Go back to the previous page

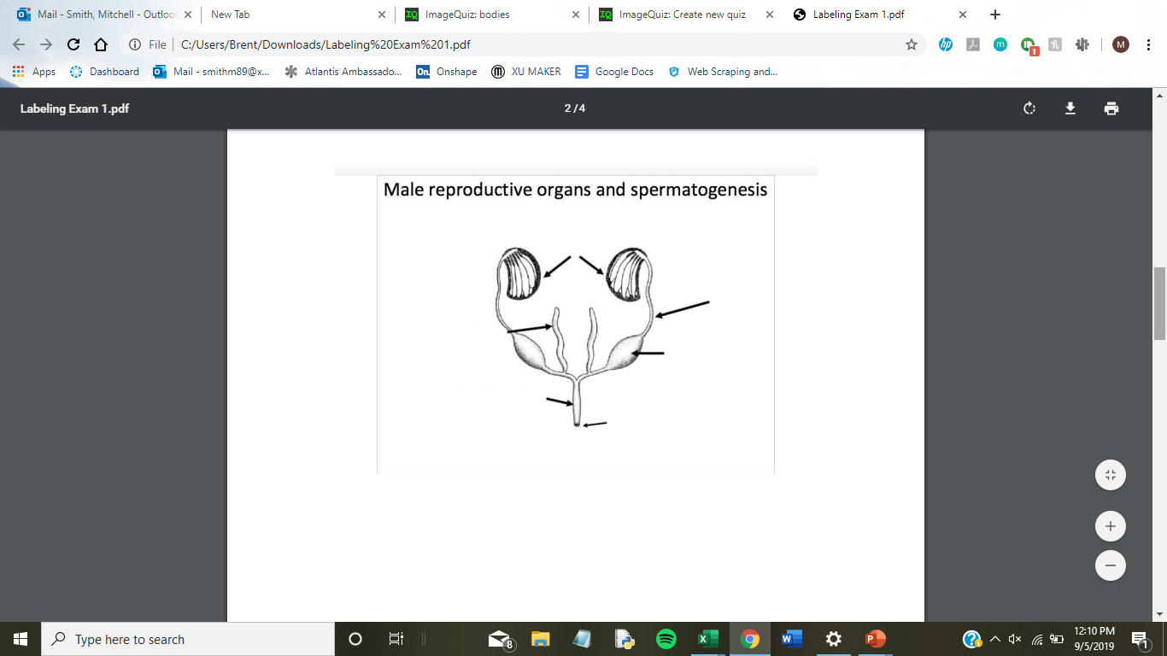coord(19,44)
